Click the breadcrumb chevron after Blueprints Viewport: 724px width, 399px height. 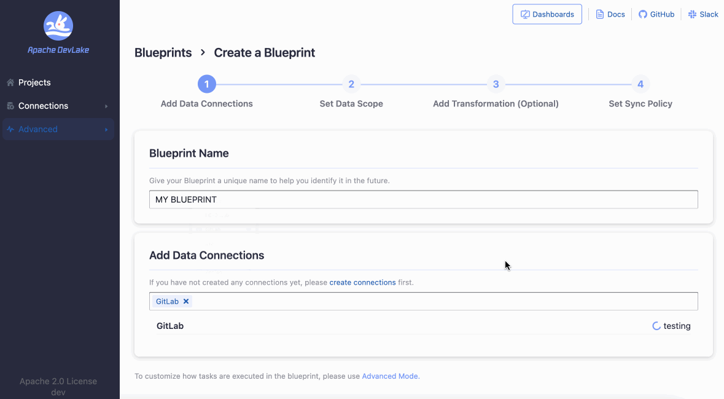[x=203, y=53]
